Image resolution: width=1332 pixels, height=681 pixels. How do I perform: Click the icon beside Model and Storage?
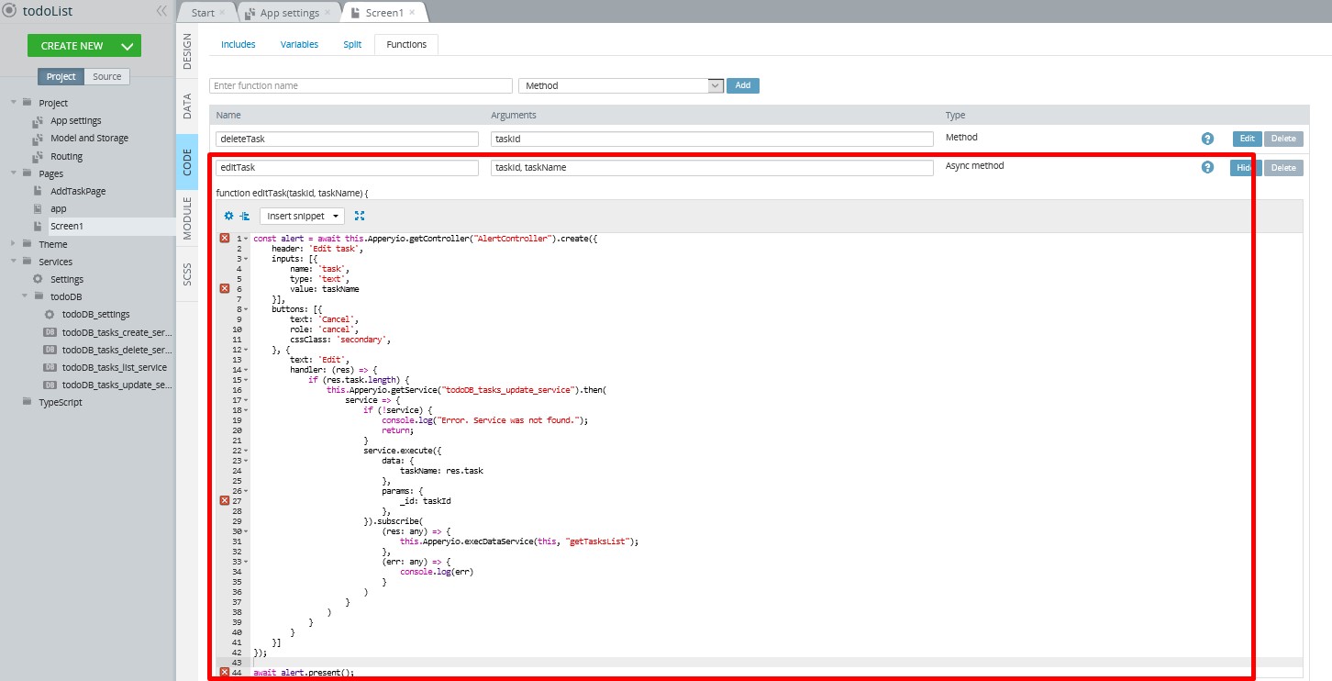[x=38, y=139]
